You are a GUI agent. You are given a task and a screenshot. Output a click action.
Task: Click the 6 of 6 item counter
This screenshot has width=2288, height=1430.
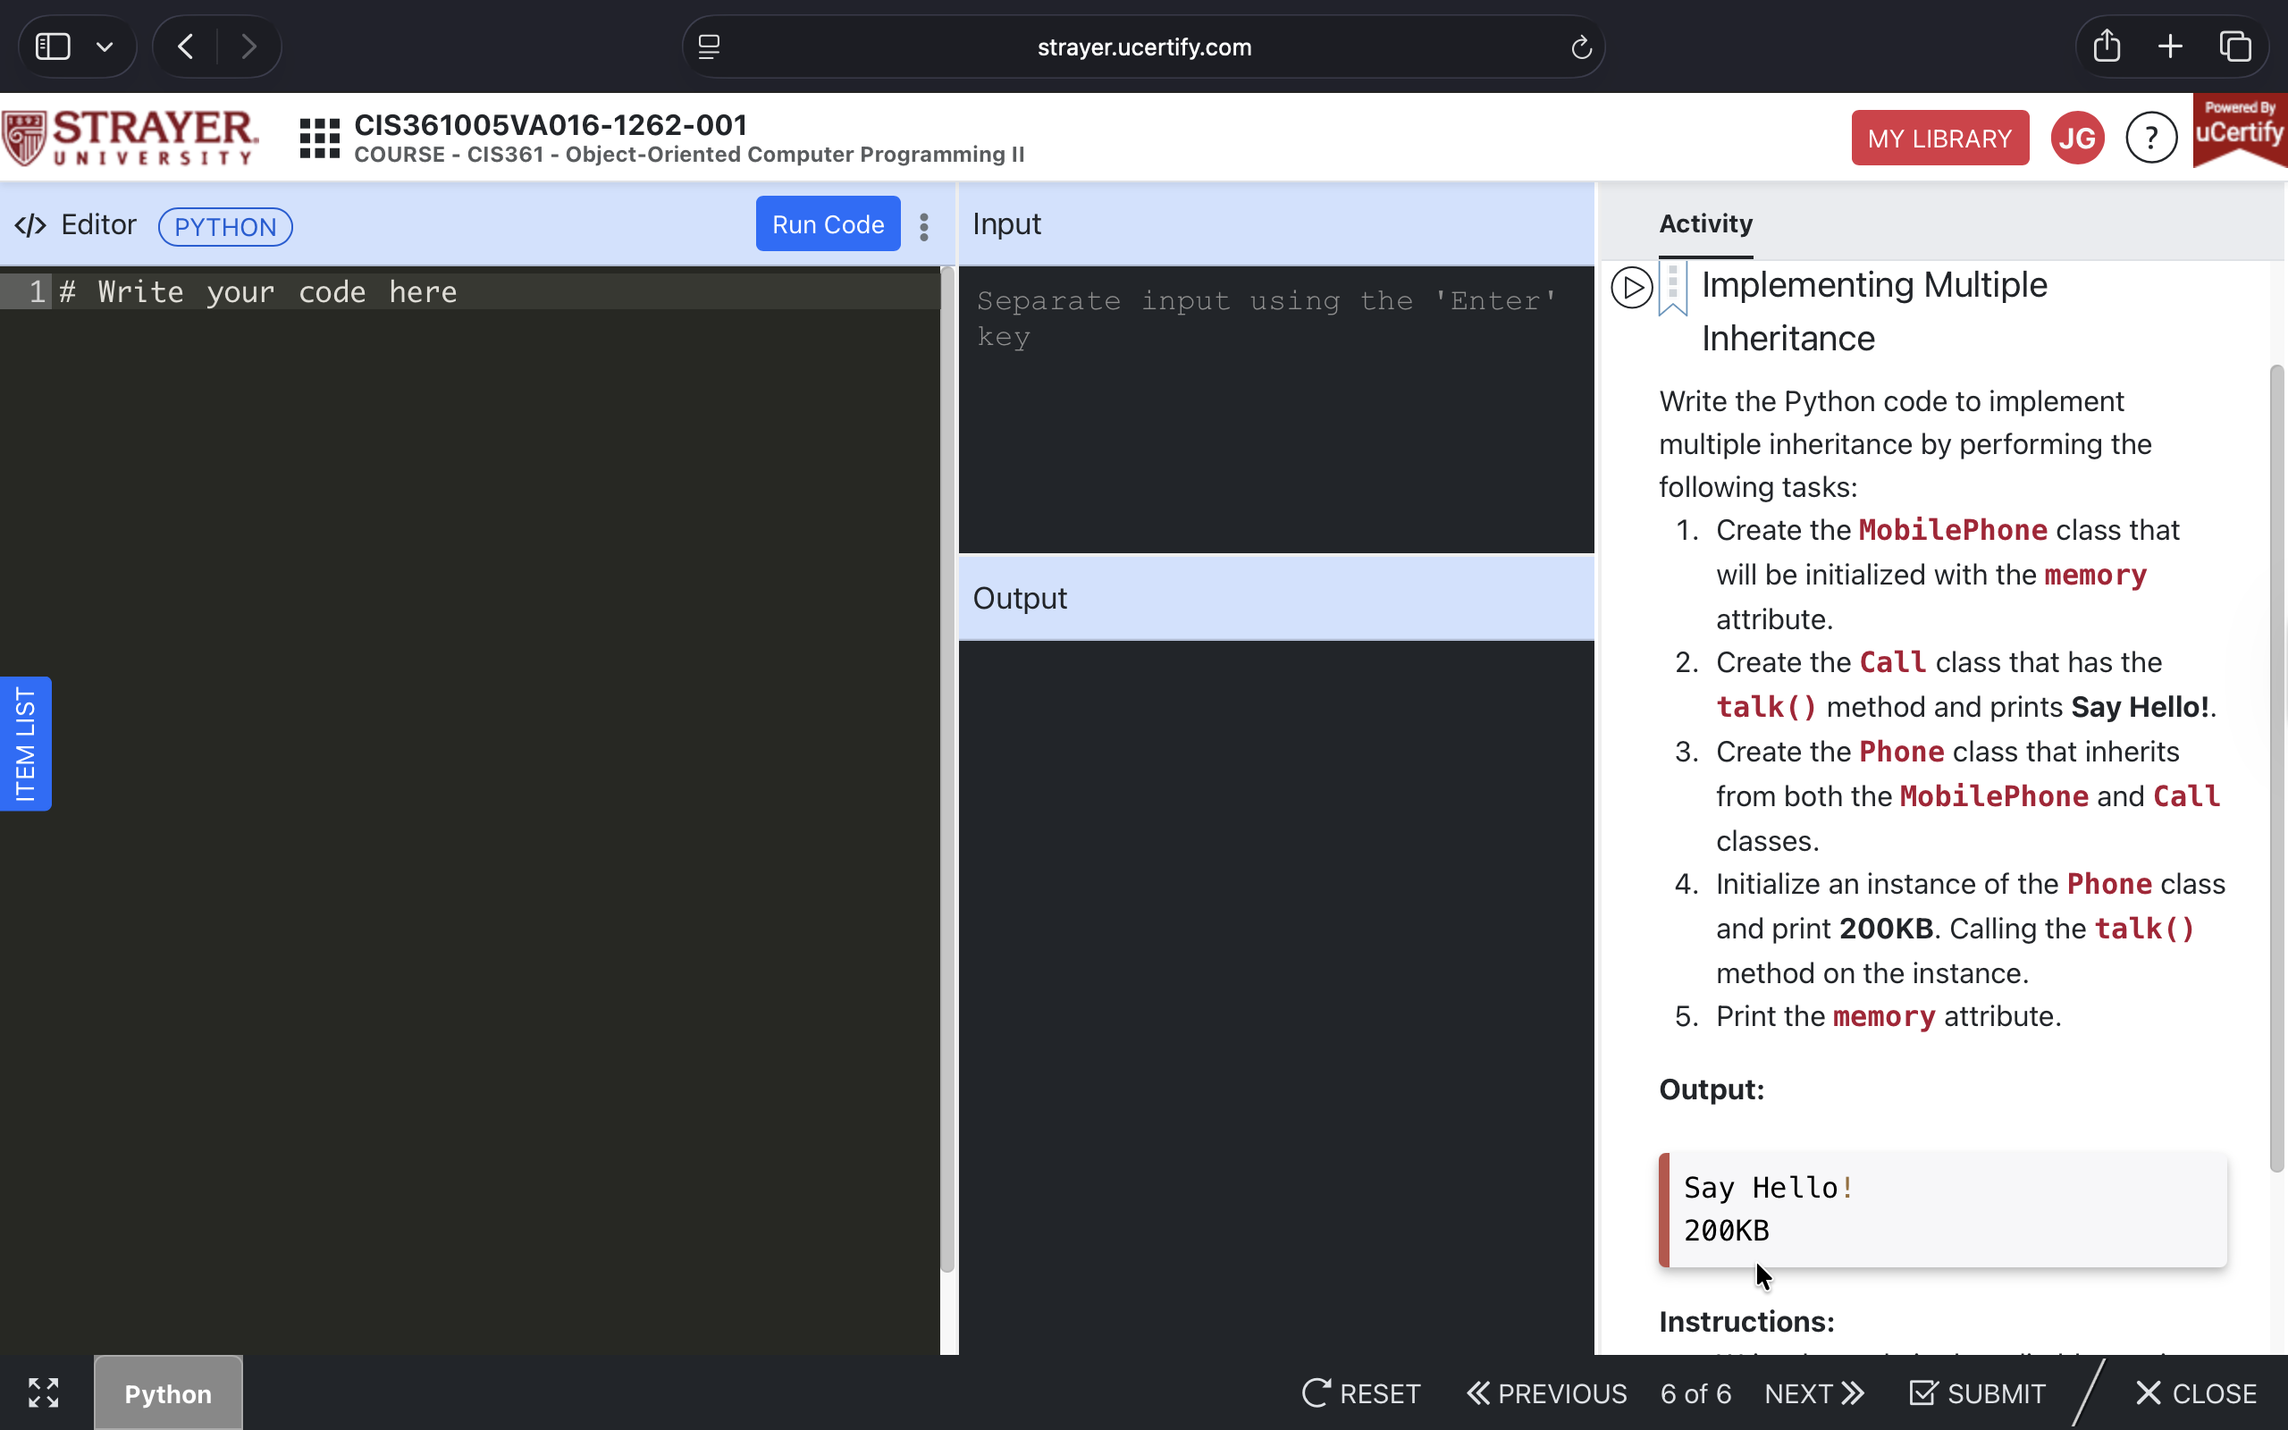coord(1695,1393)
